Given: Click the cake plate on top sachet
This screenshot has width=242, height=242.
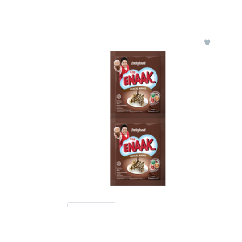Looking at the screenshot, I should click(x=138, y=100).
